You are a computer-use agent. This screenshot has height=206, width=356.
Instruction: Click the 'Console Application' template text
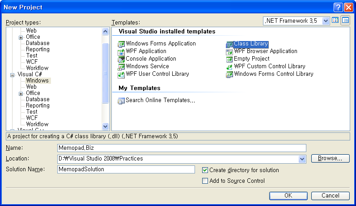[151, 59]
